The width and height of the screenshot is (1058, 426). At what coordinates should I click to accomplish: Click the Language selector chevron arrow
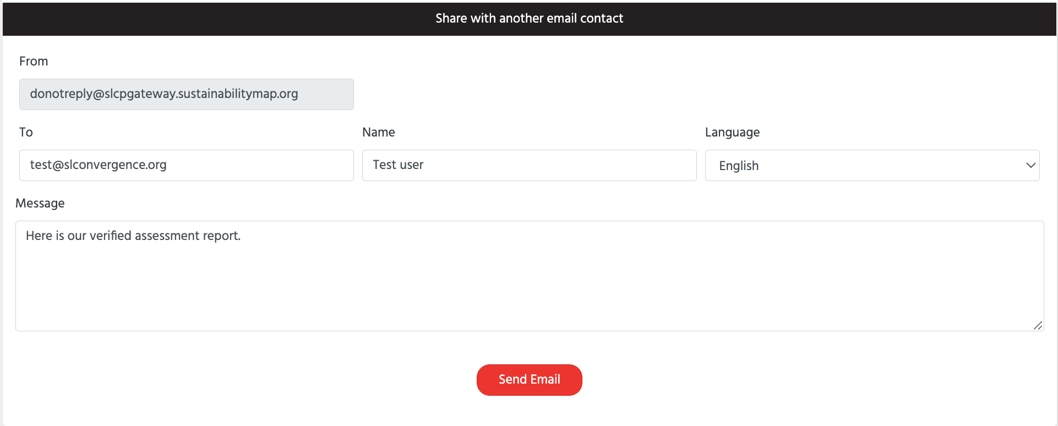click(x=1030, y=165)
